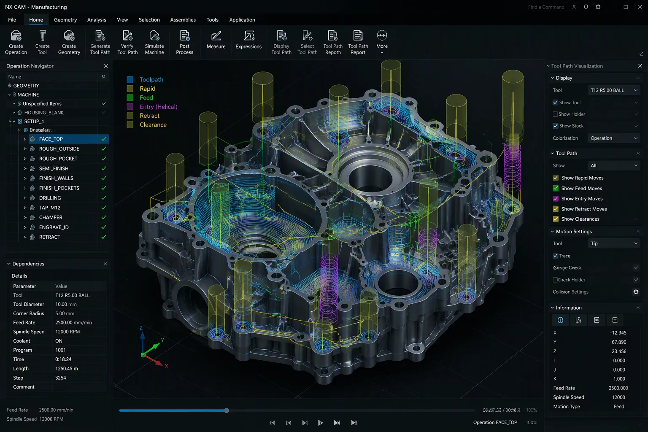648x432 pixels.
Task: Expand the More ribbon dropdown
Action: [x=382, y=42]
